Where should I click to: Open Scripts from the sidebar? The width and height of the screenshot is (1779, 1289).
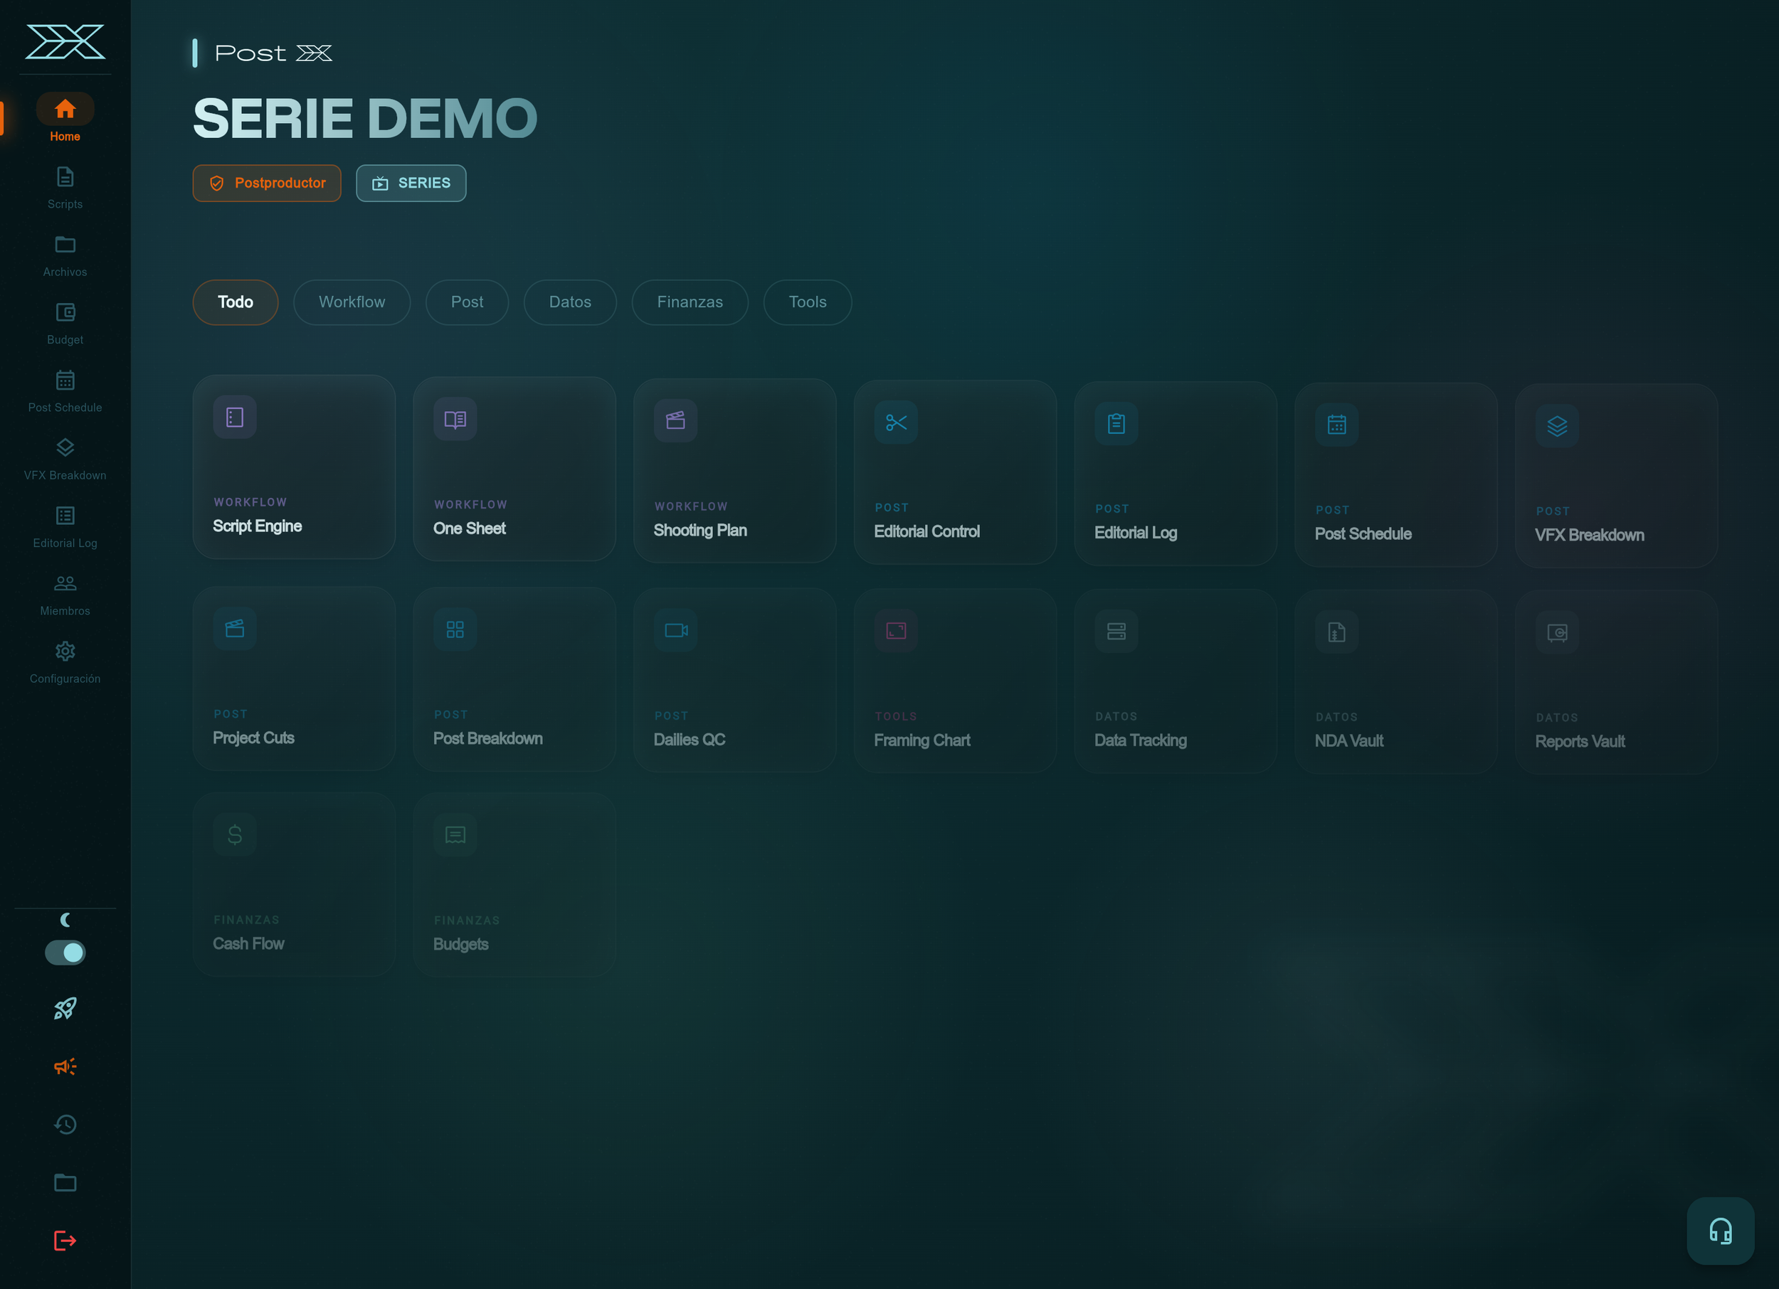(65, 187)
